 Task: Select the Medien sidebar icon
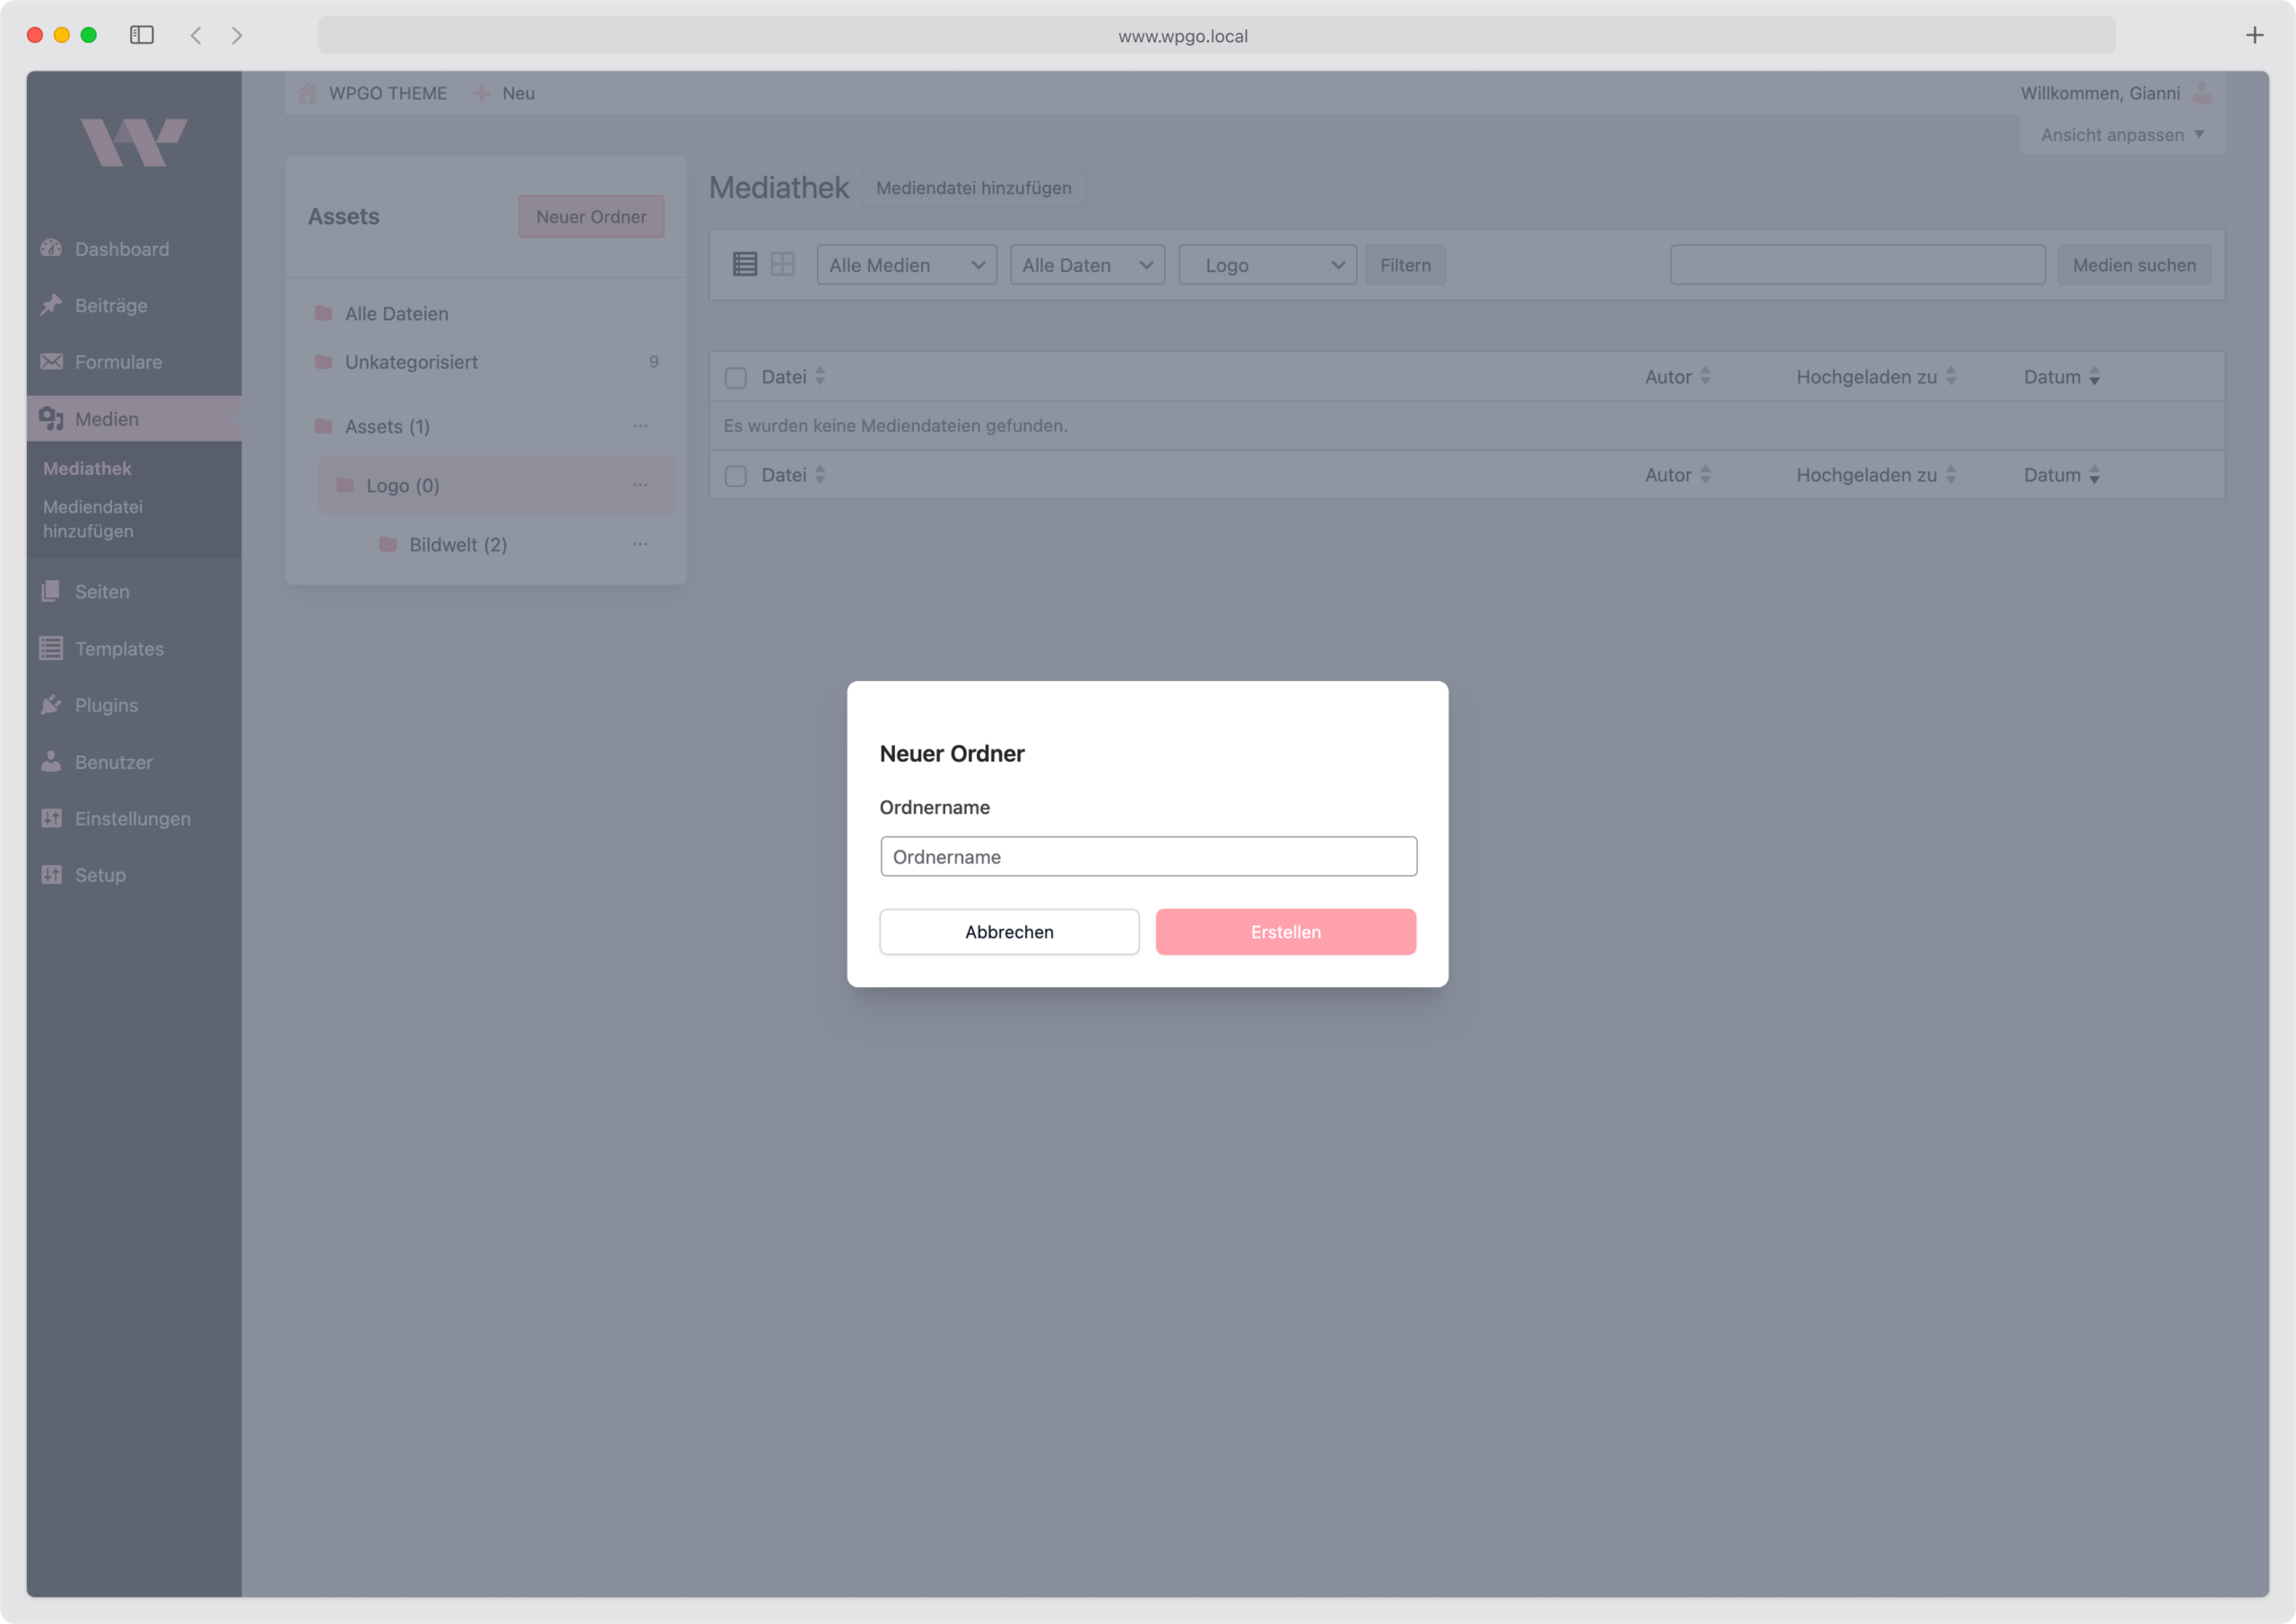coord(52,418)
